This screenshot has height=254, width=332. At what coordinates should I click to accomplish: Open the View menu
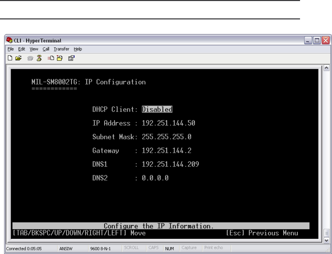pyautogui.click(x=34, y=49)
